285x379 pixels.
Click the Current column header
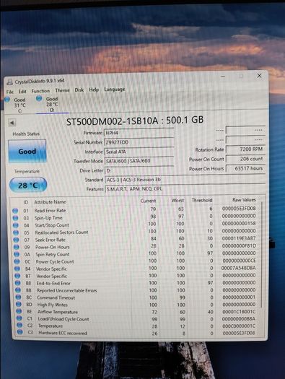(148, 201)
